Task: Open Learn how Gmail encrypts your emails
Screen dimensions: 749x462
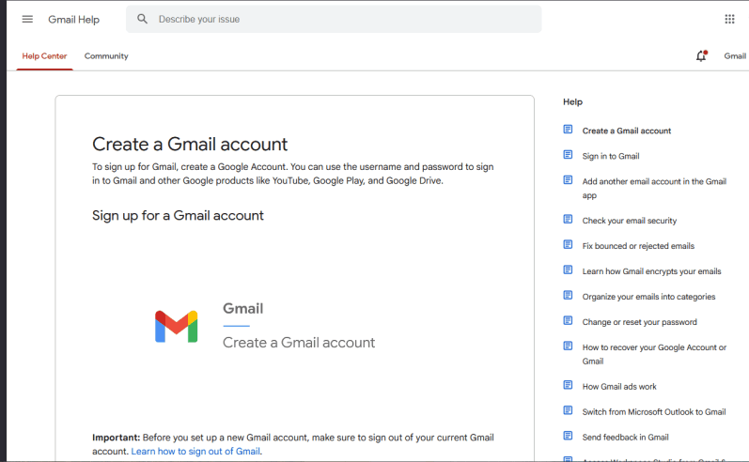Action: coord(651,271)
